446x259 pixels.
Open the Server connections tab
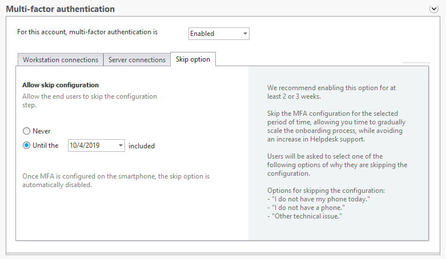click(137, 60)
